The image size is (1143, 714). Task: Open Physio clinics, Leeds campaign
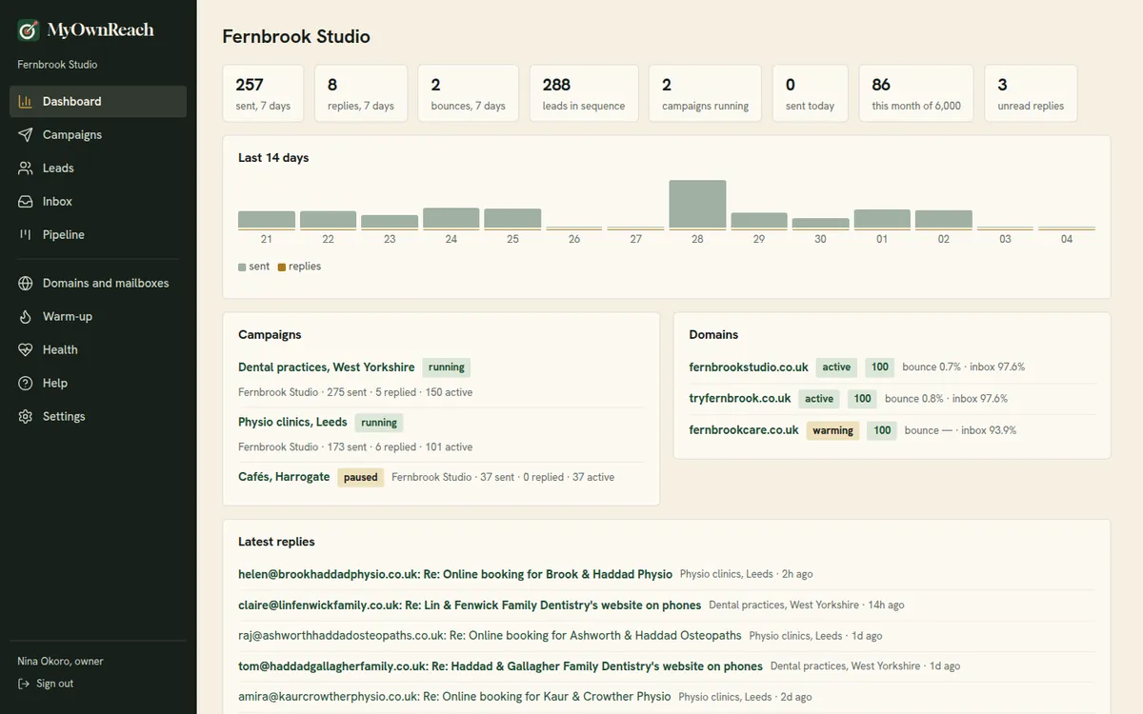[292, 422]
